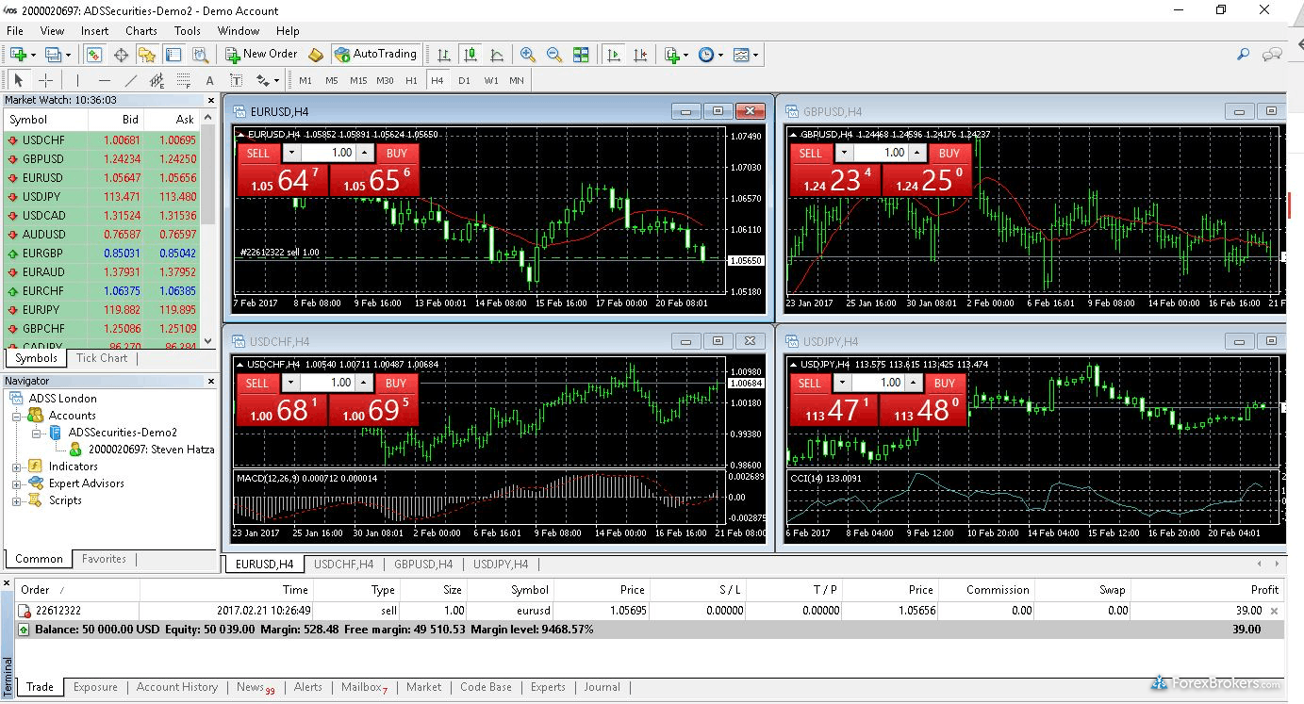Open the Insert menu
Screen dimensions: 1304x704
[94, 30]
